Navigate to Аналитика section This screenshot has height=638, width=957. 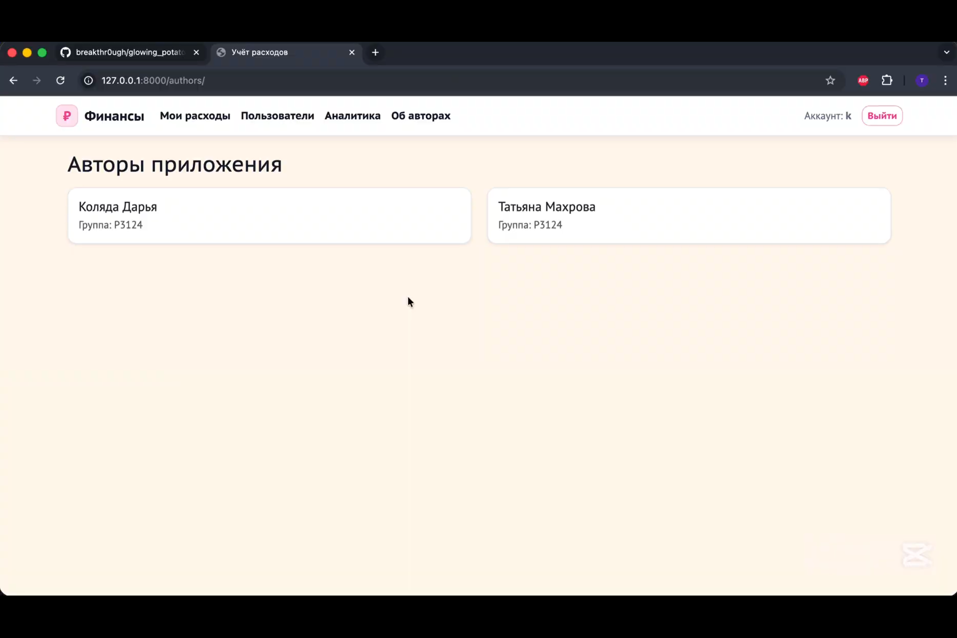pyautogui.click(x=352, y=116)
